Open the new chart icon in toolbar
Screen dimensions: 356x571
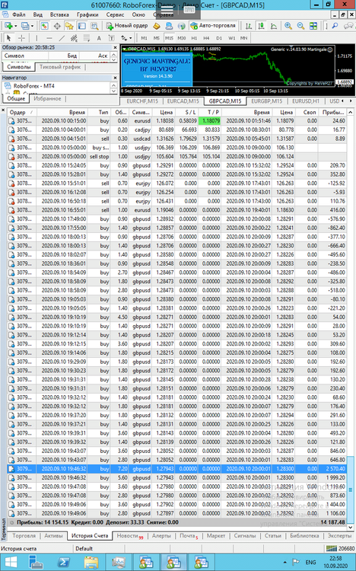pyautogui.click(x=9, y=26)
